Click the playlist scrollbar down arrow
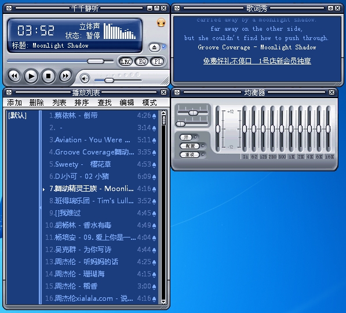The width and height of the screenshot is (346, 313). click(x=163, y=301)
